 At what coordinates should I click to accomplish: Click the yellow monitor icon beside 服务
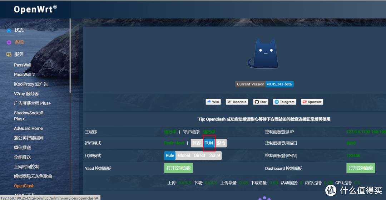(9, 54)
